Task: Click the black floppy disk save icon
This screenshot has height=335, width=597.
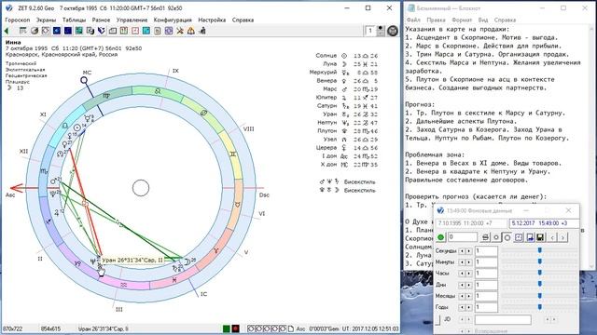Action: (540, 237)
